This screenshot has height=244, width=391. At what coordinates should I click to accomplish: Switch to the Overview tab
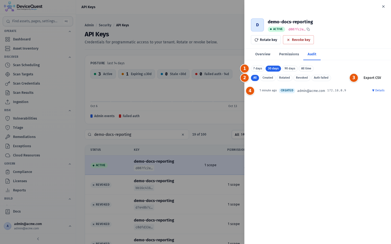(x=263, y=54)
